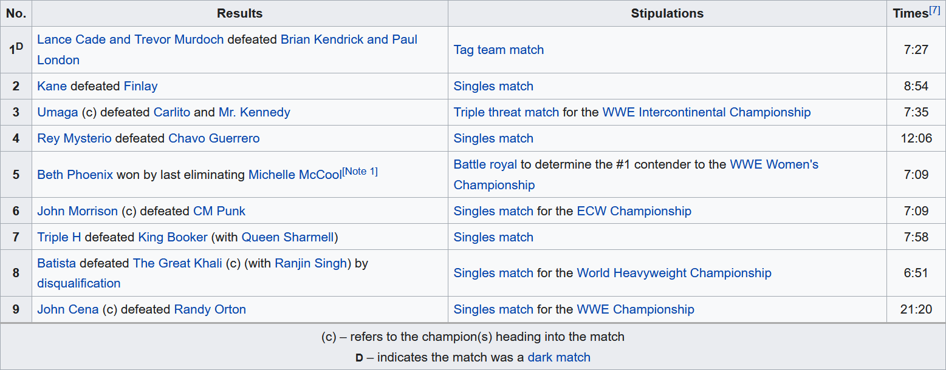Viewport: 946px width, 370px height.
Task: Open WWE Intercontinental Championship link
Action: coord(706,112)
